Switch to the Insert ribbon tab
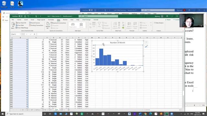 coord(26,20)
